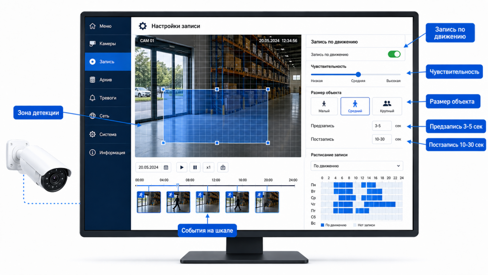Open the first motion event thumbnail
488x275 pixels.
click(x=149, y=202)
